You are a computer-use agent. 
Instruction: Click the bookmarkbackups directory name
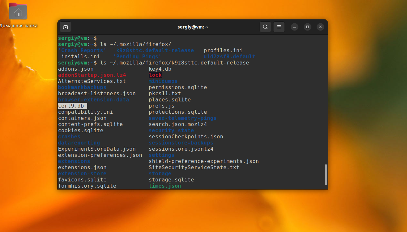(82, 87)
